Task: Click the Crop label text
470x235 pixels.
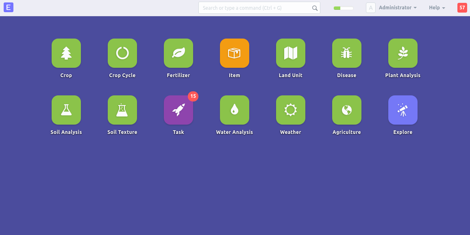Action: tap(66, 75)
